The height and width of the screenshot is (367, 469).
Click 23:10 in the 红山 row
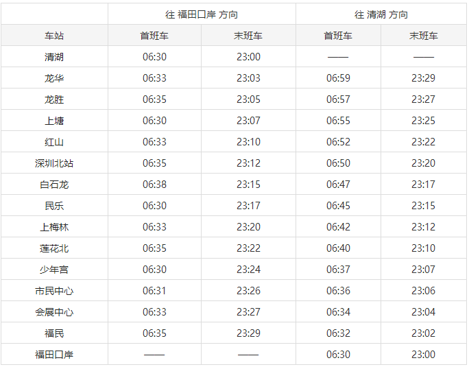(248, 142)
